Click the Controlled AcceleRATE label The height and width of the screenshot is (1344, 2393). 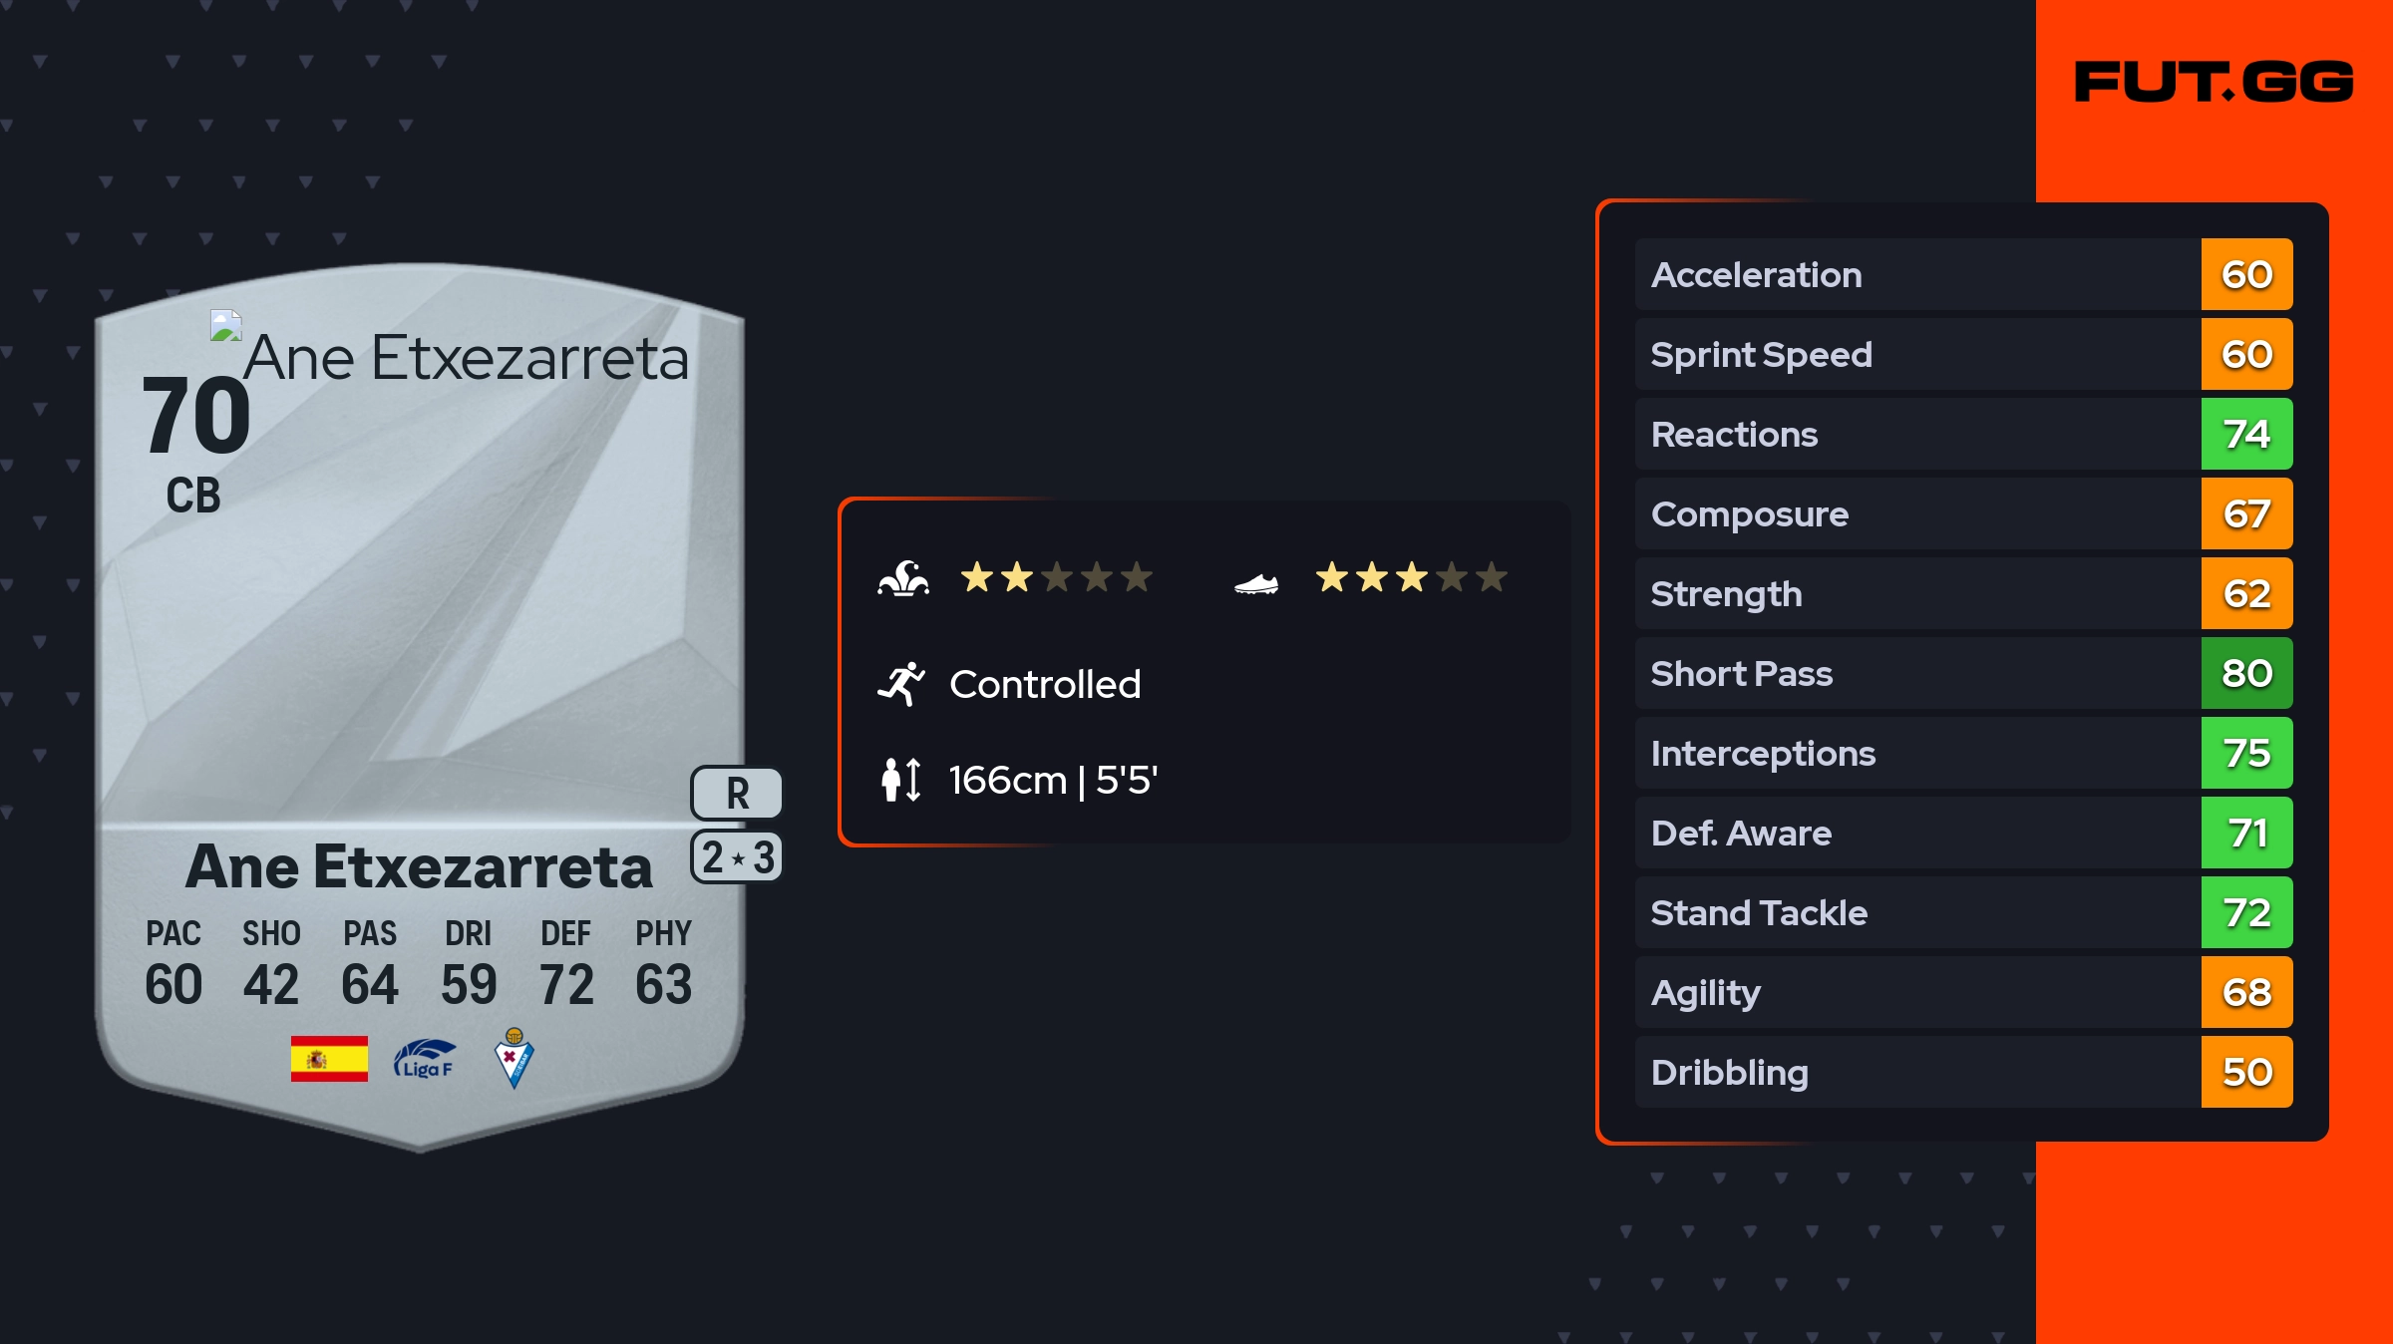[1044, 684]
